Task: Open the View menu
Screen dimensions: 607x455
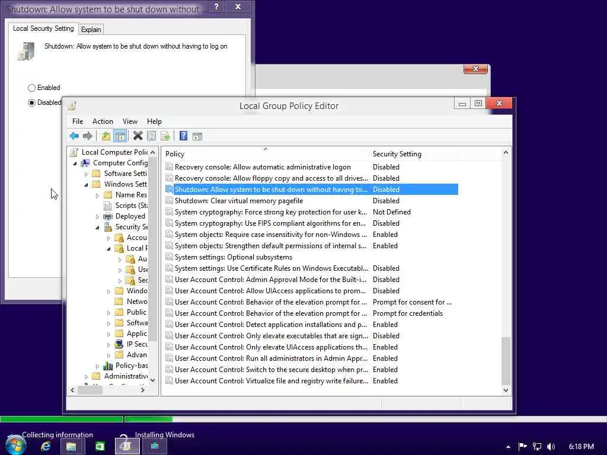Action: (x=130, y=121)
